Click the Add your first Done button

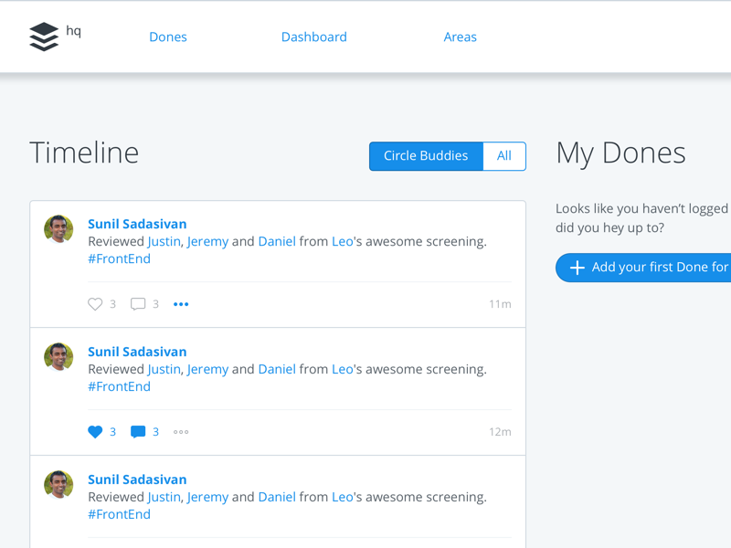pyautogui.click(x=649, y=268)
